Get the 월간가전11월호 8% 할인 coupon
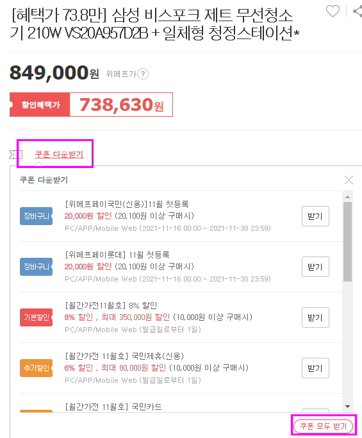Image resolution: width=362 pixels, height=438 pixels. (315, 317)
